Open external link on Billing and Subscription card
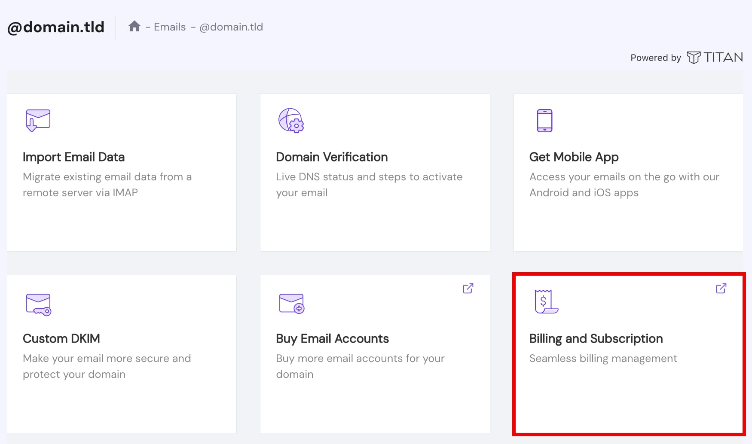This screenshot has height=444, width=752. [721, 288]
